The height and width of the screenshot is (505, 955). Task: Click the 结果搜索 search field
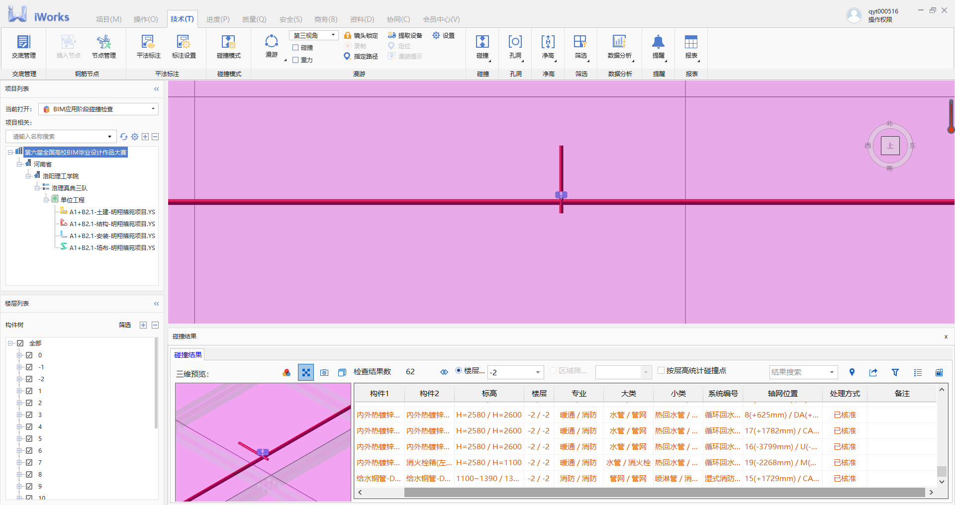[798, 372]
